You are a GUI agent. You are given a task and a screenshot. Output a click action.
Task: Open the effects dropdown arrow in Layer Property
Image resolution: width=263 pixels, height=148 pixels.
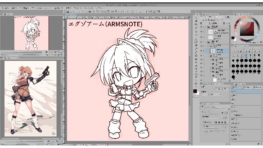[x=228, y=89]
